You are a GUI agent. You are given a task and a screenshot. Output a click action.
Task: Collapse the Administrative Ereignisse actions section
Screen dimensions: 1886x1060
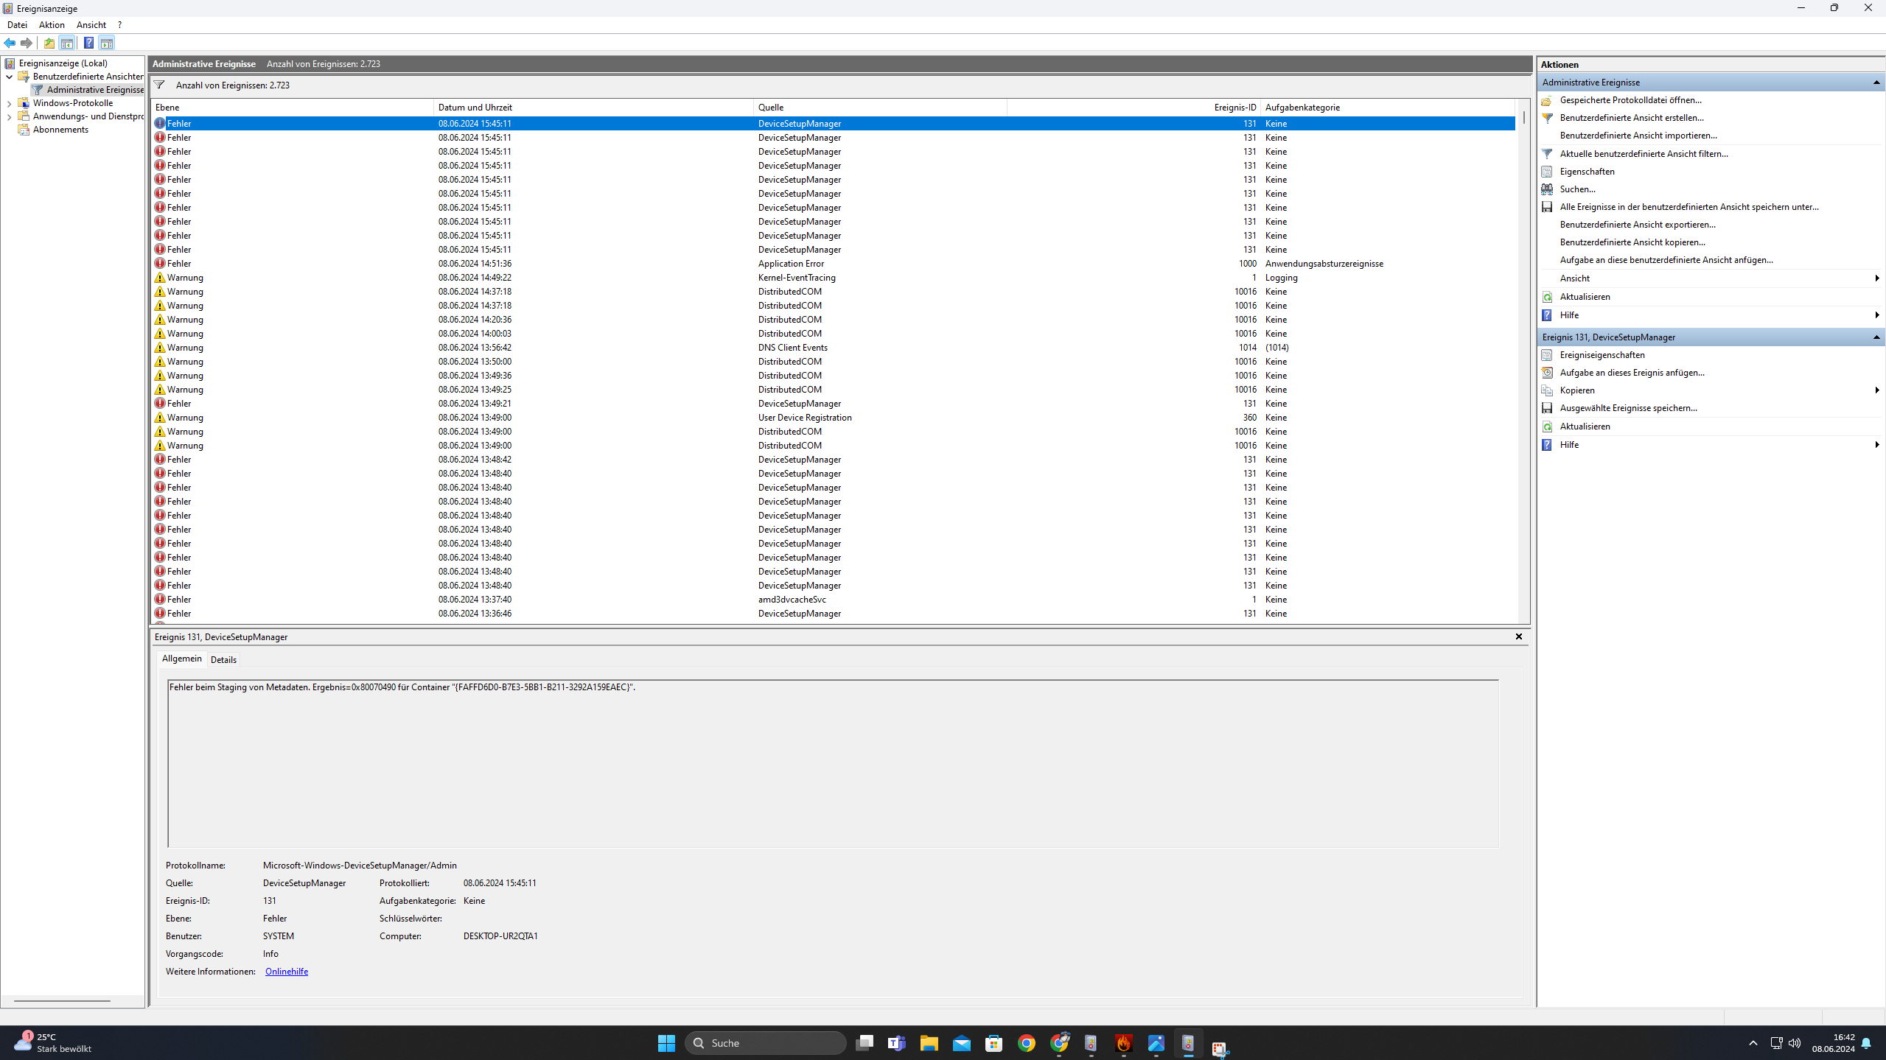(1876, 83)
